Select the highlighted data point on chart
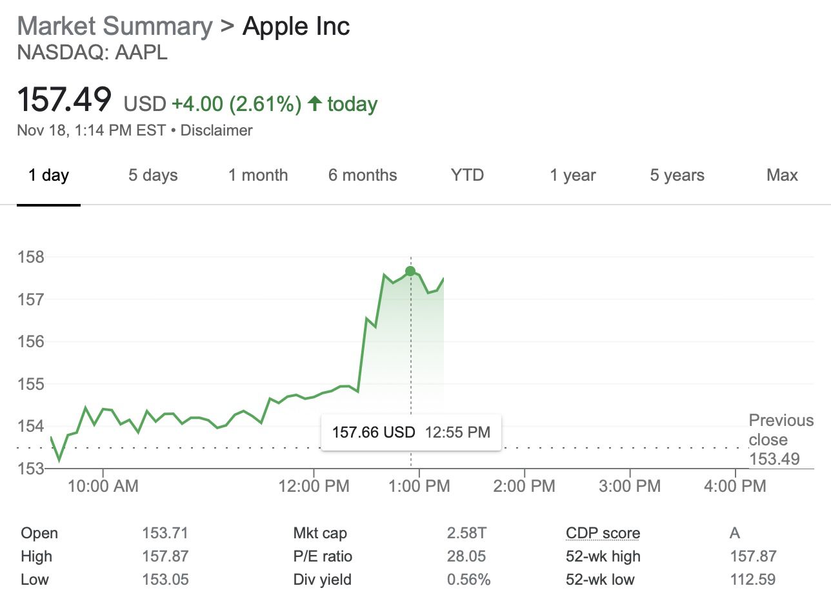The height and width of the screenshot is (608, 831). (x=410, y=270)
